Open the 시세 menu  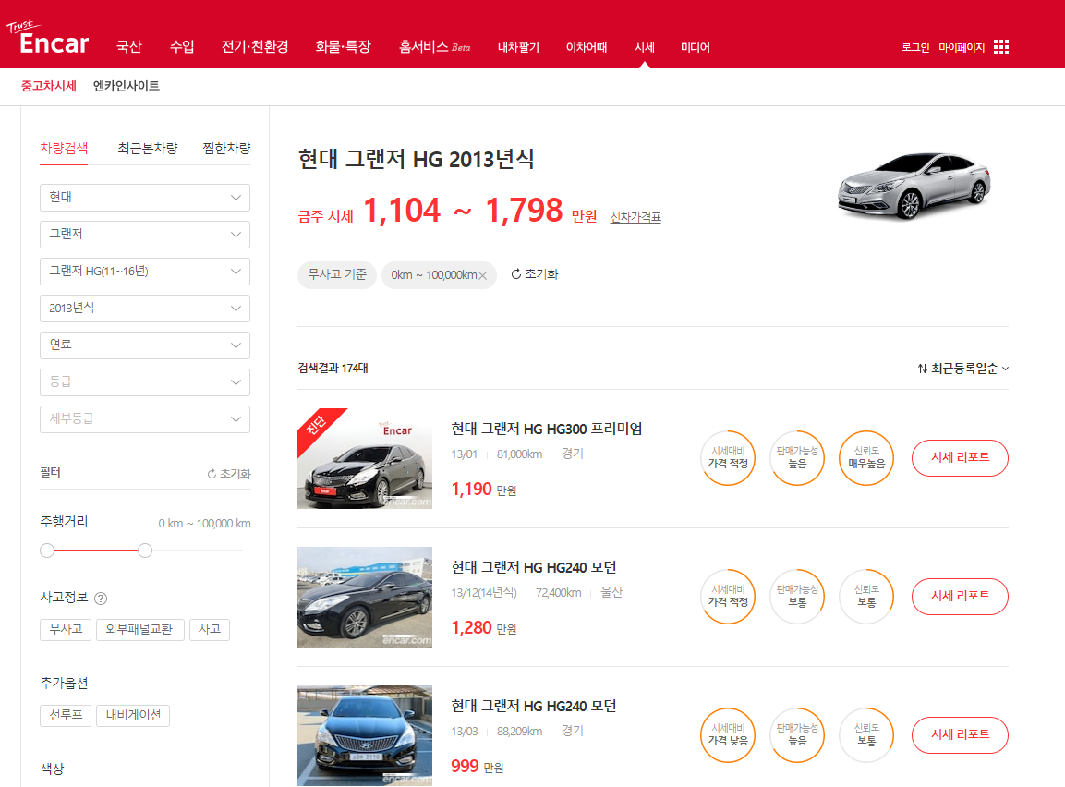pos(645,47)
